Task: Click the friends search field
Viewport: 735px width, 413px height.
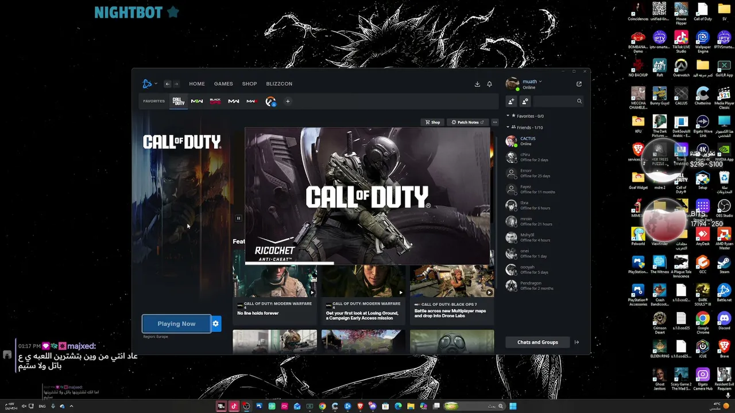Action: point(558,102)
